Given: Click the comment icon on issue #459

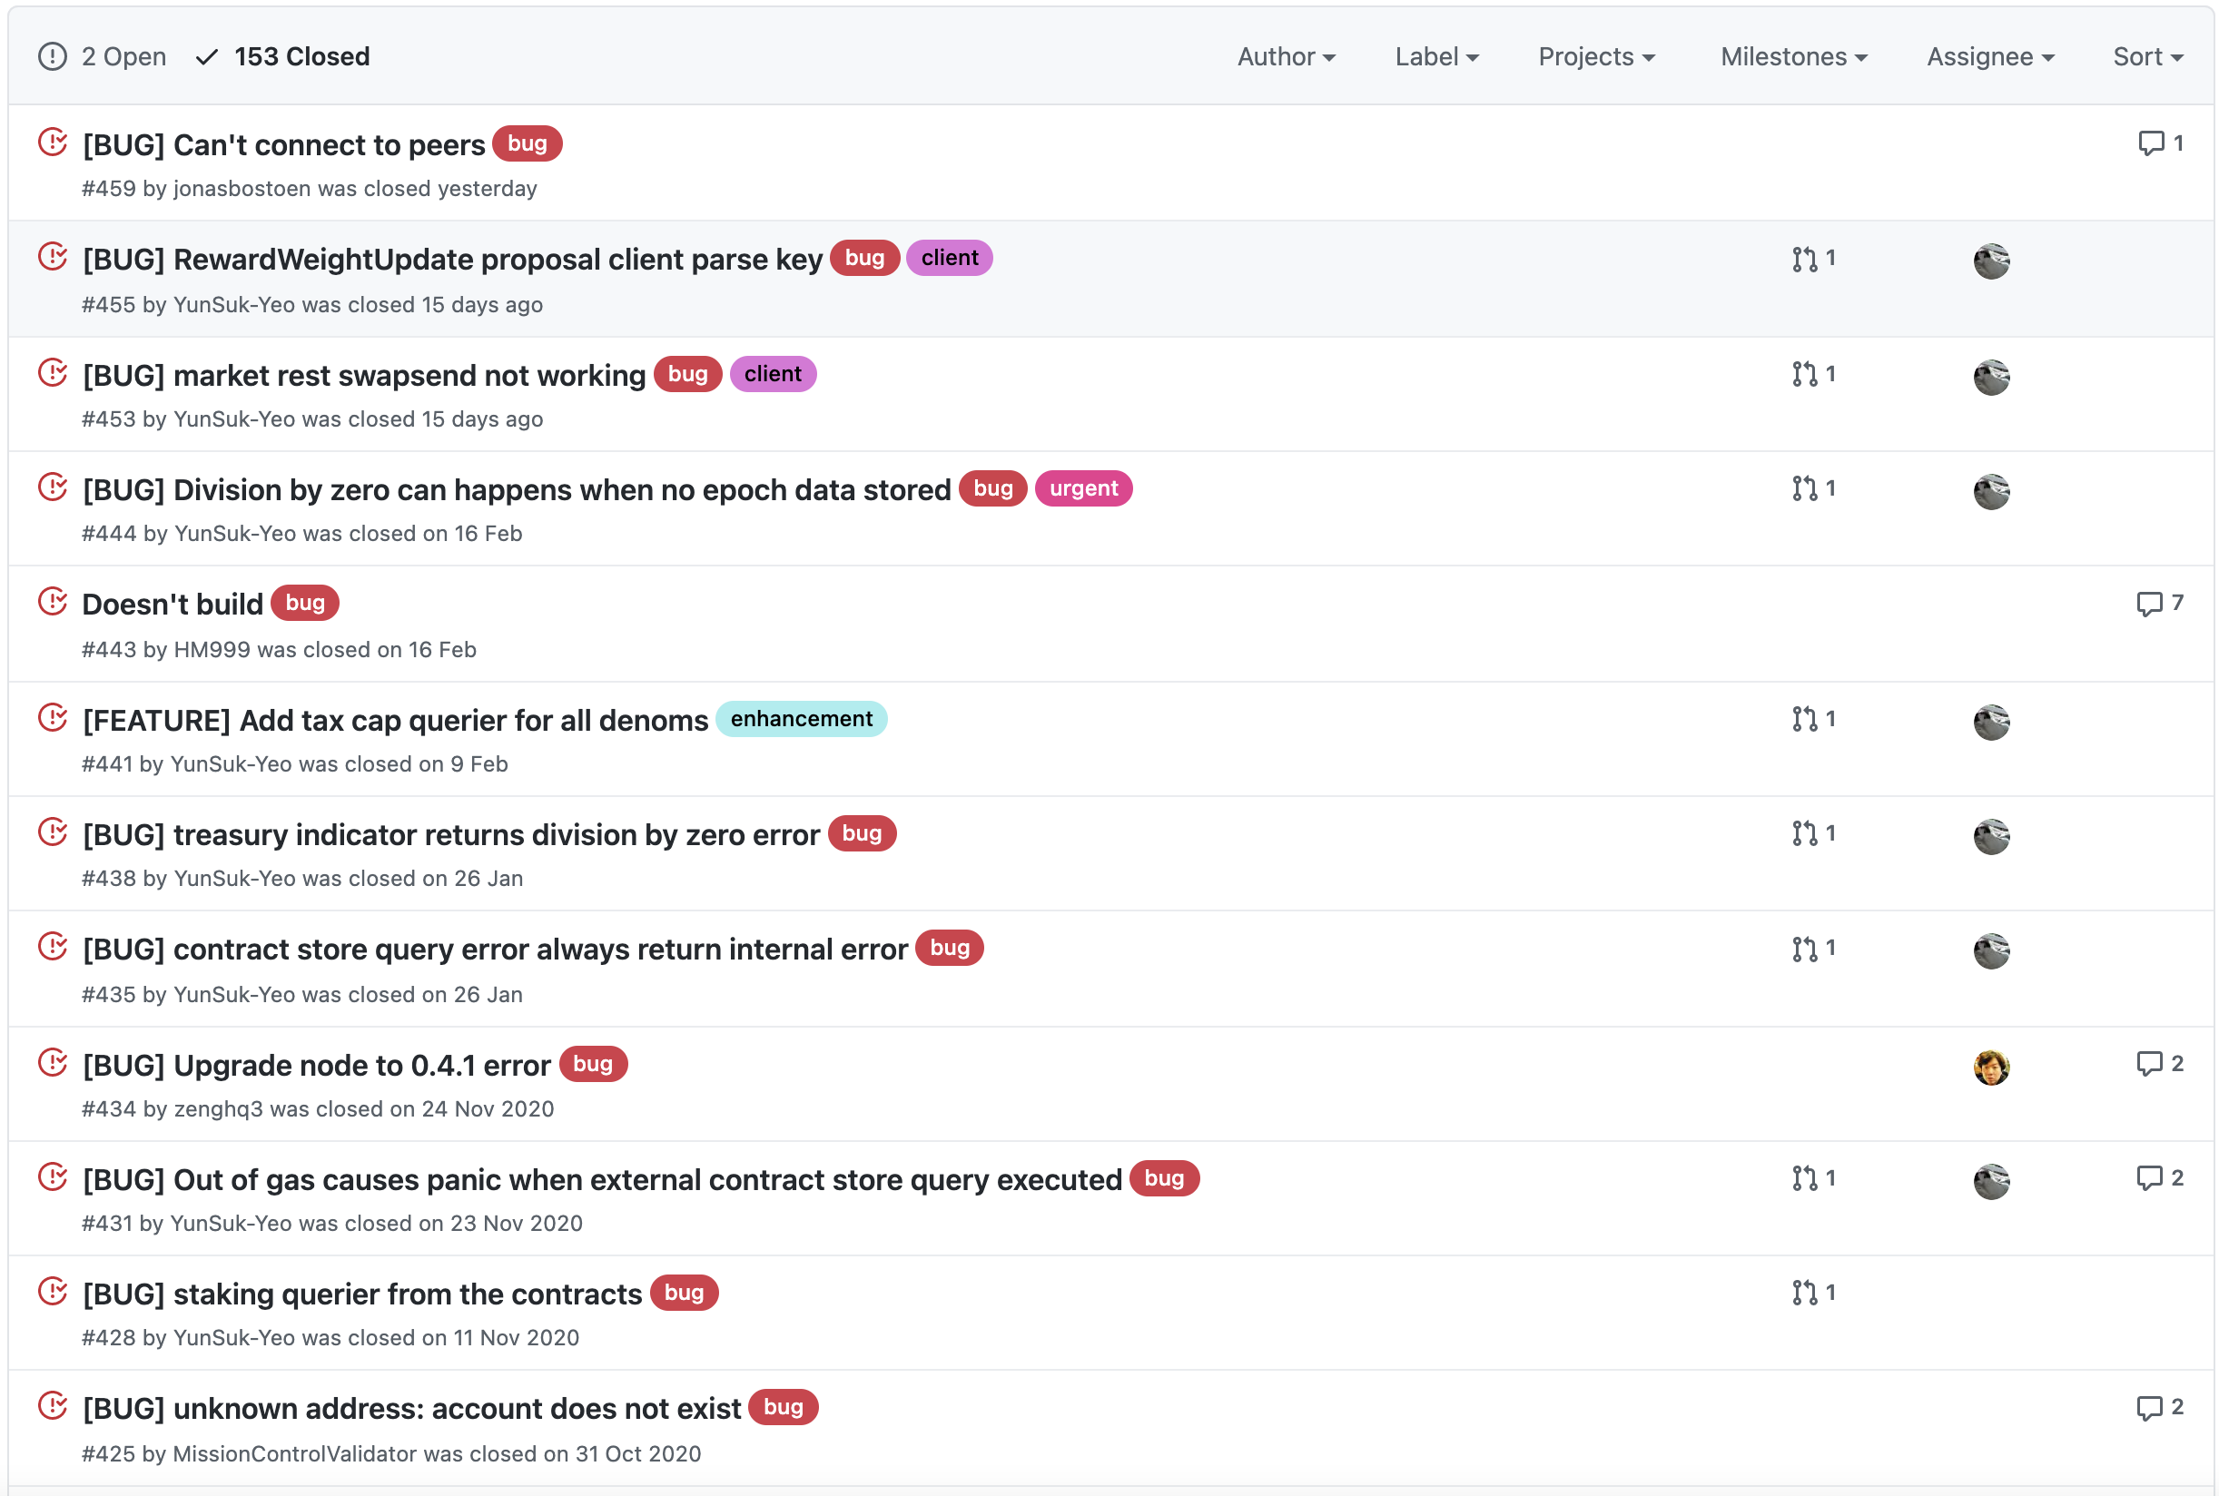Looking at the screenshot, I should point(2149,143).
